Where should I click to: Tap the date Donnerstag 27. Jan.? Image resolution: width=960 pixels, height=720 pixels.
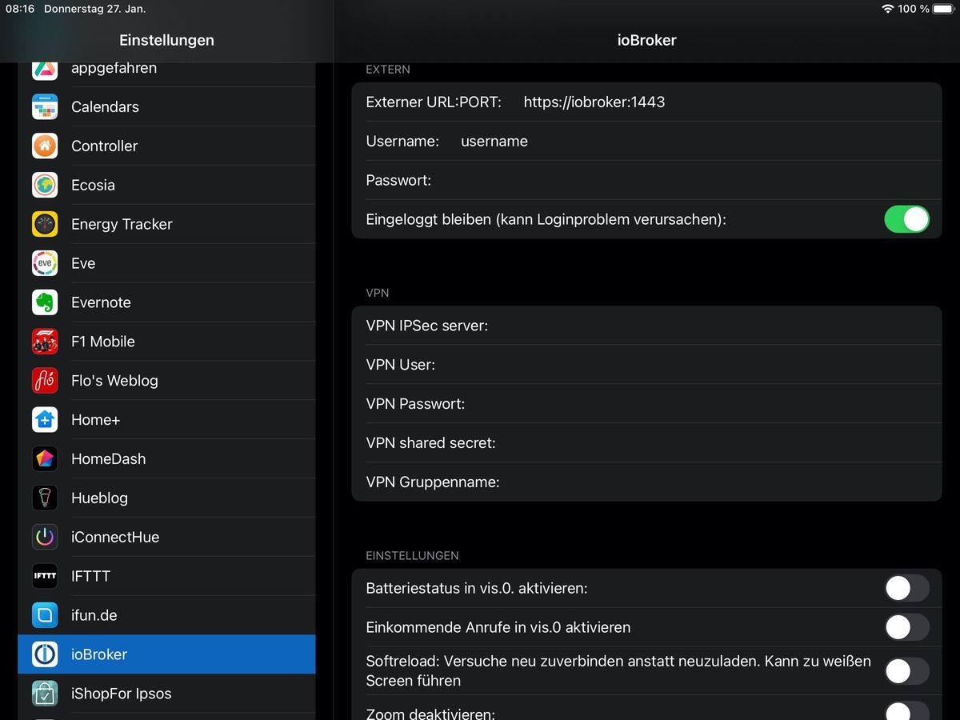pos(94,9)
